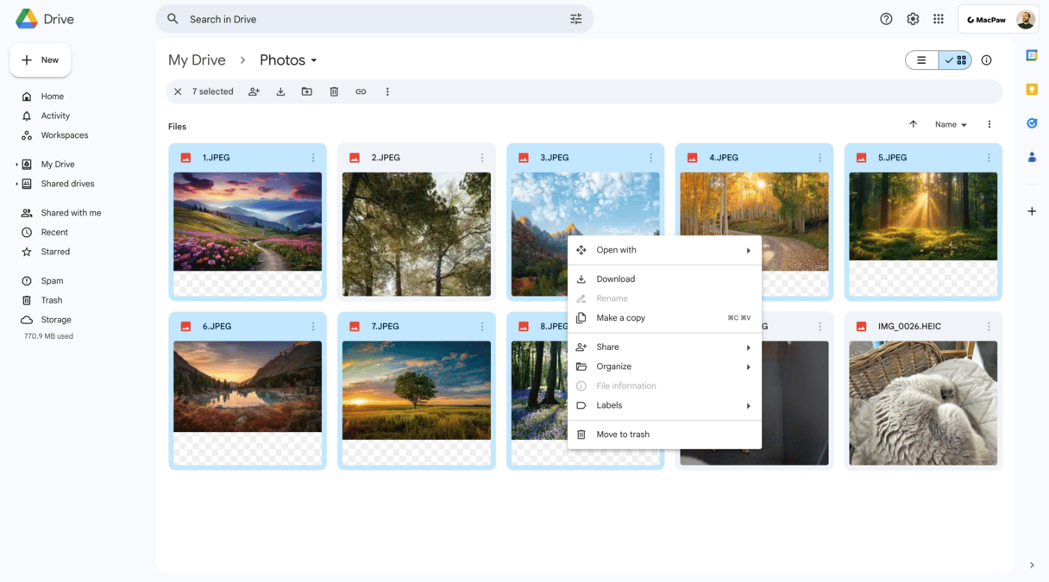1049x582 pixels.
Task: Expand the Shared drives tree
Action: (16, 184)
